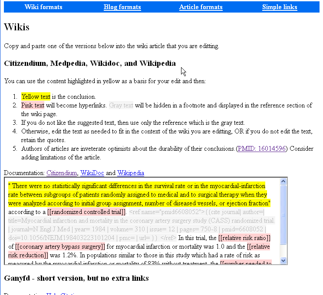Click the 'Gray text' sample in list
The image size is (323, 295).
pos(121,105)
